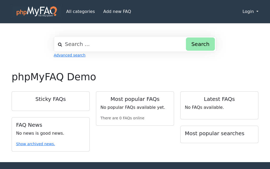Click 'No popular FAQs available yet.' text
Image resolution: width=270 pixels, height=169 pixels.
[x=133, y=107]
